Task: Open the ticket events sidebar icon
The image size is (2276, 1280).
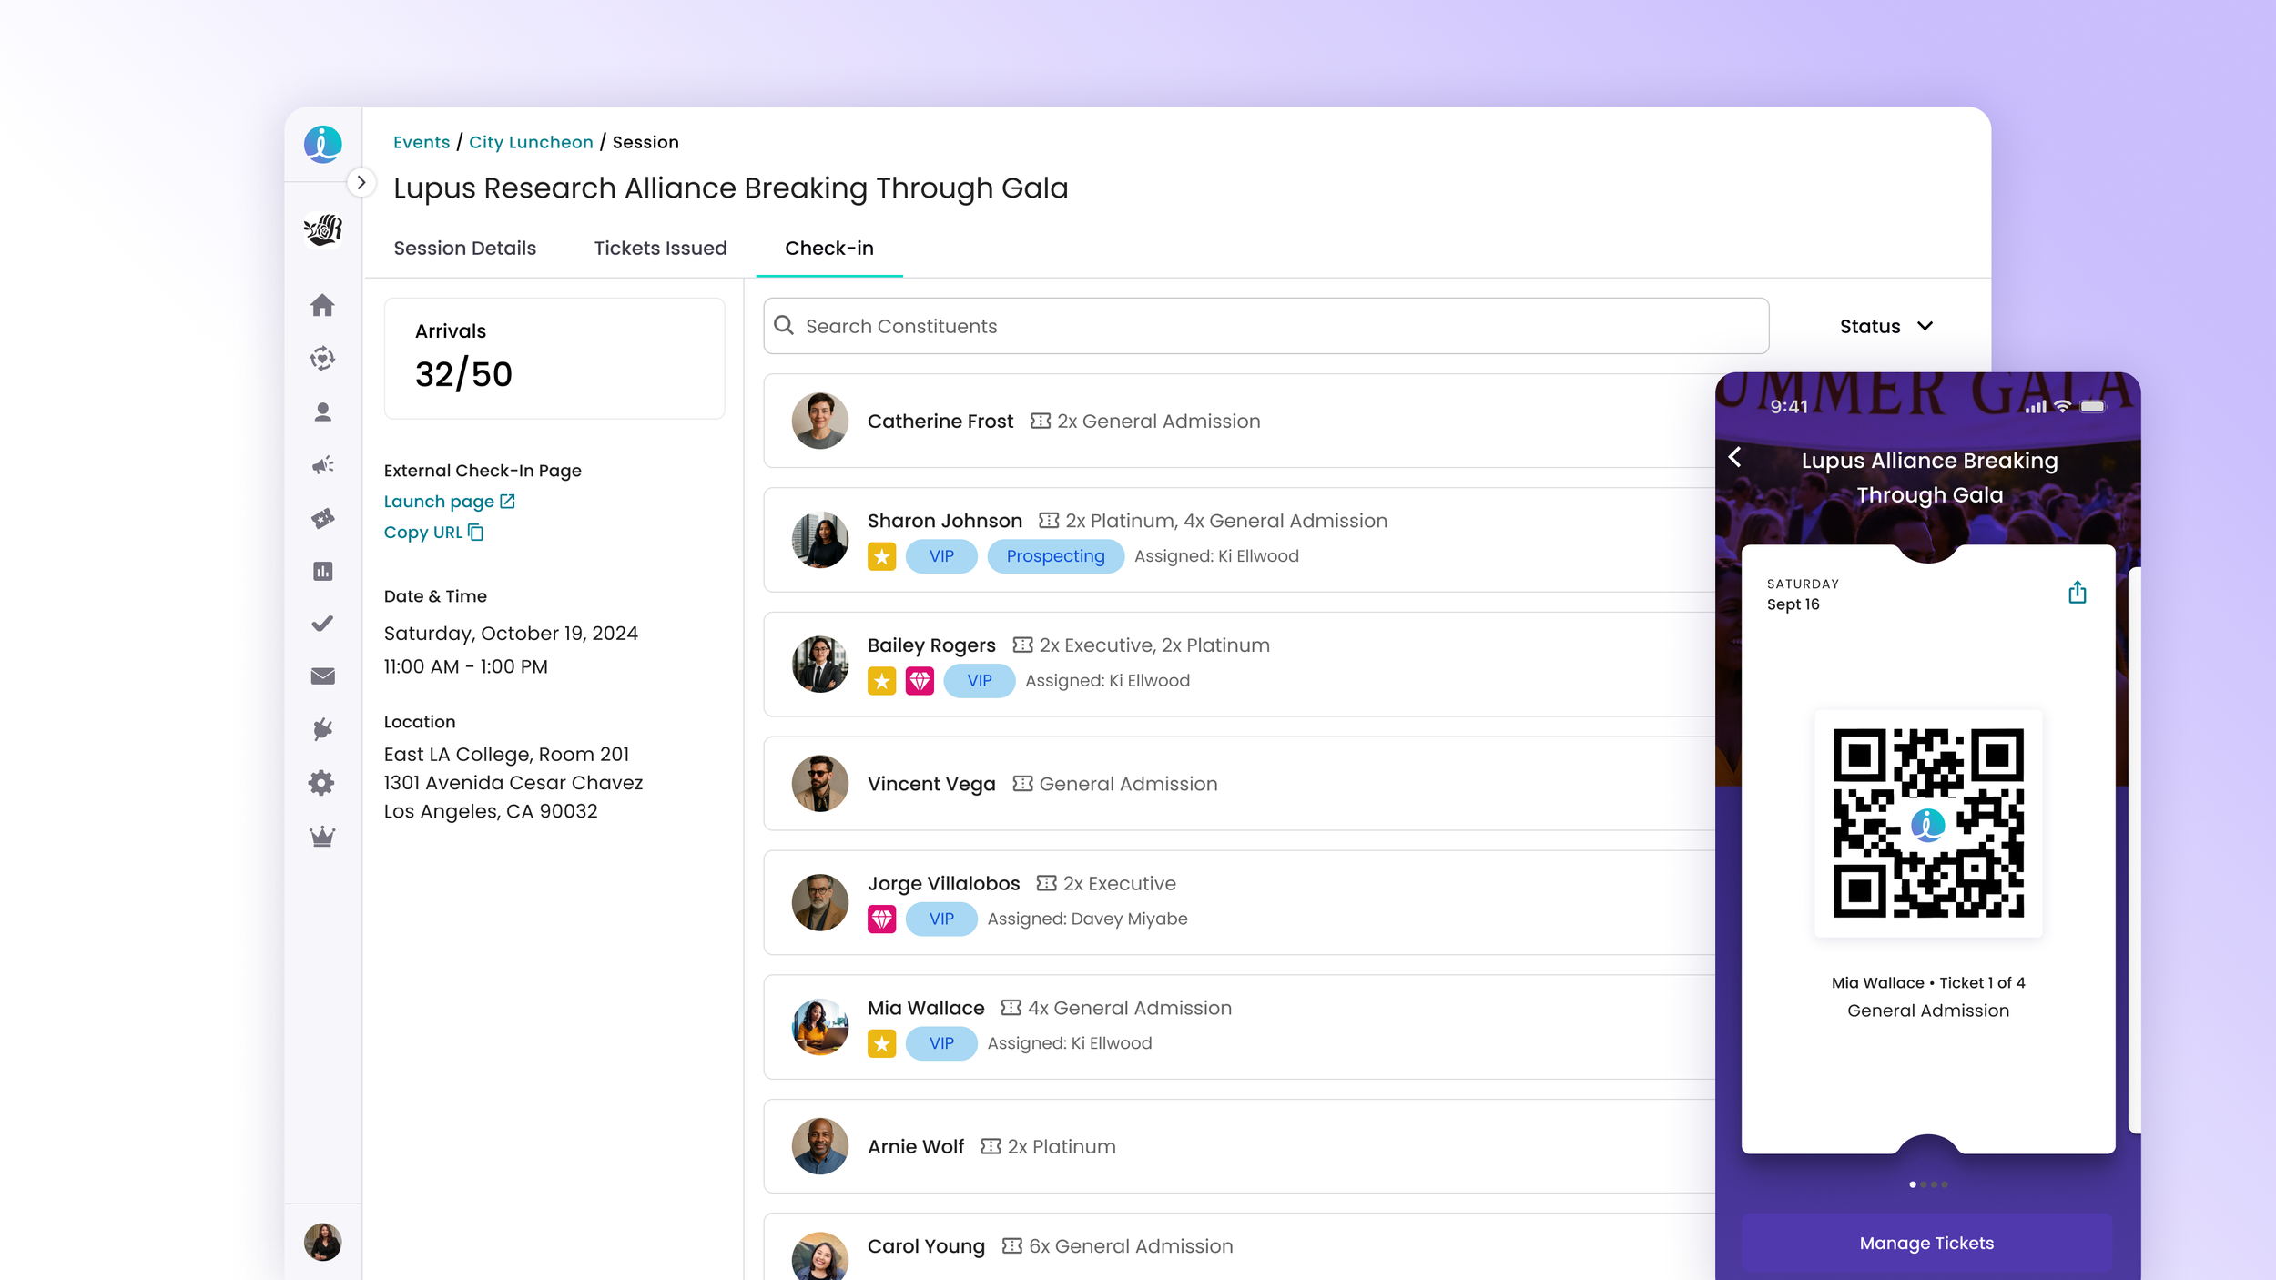Action: pyautogui.click(x=322, y=518)
